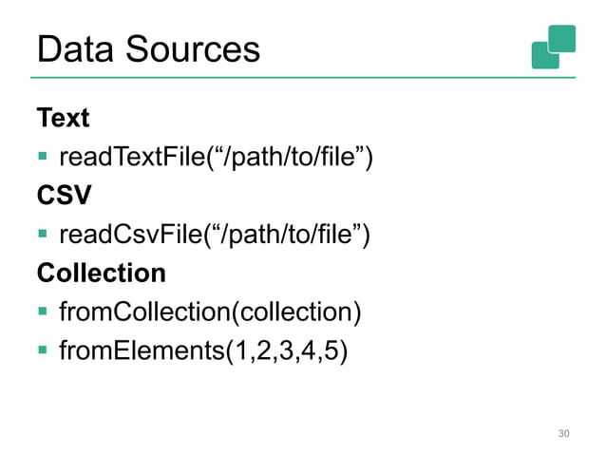606x454 pixels.
Task: Click the numbers 1,2,3,4,5 in fromElements
Action: 283,352
